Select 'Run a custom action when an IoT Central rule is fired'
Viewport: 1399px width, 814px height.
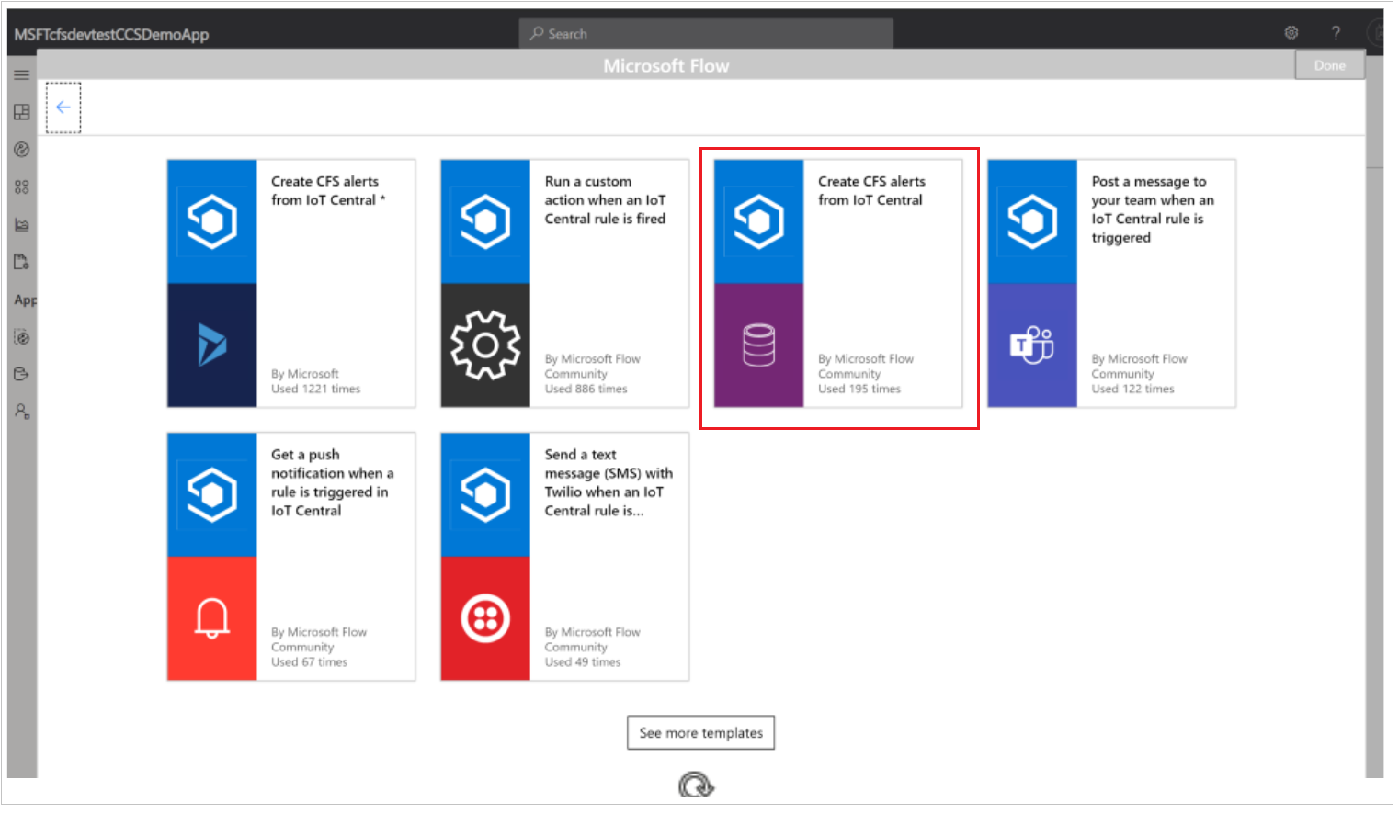click(x=605, y=200)
